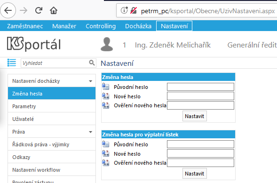Focus Nové heslo field in Změna hesla
277x183 pixels.
tap(200, 96)
